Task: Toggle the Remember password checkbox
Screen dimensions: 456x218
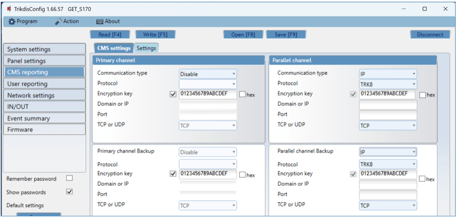Action: pos(69,178)
